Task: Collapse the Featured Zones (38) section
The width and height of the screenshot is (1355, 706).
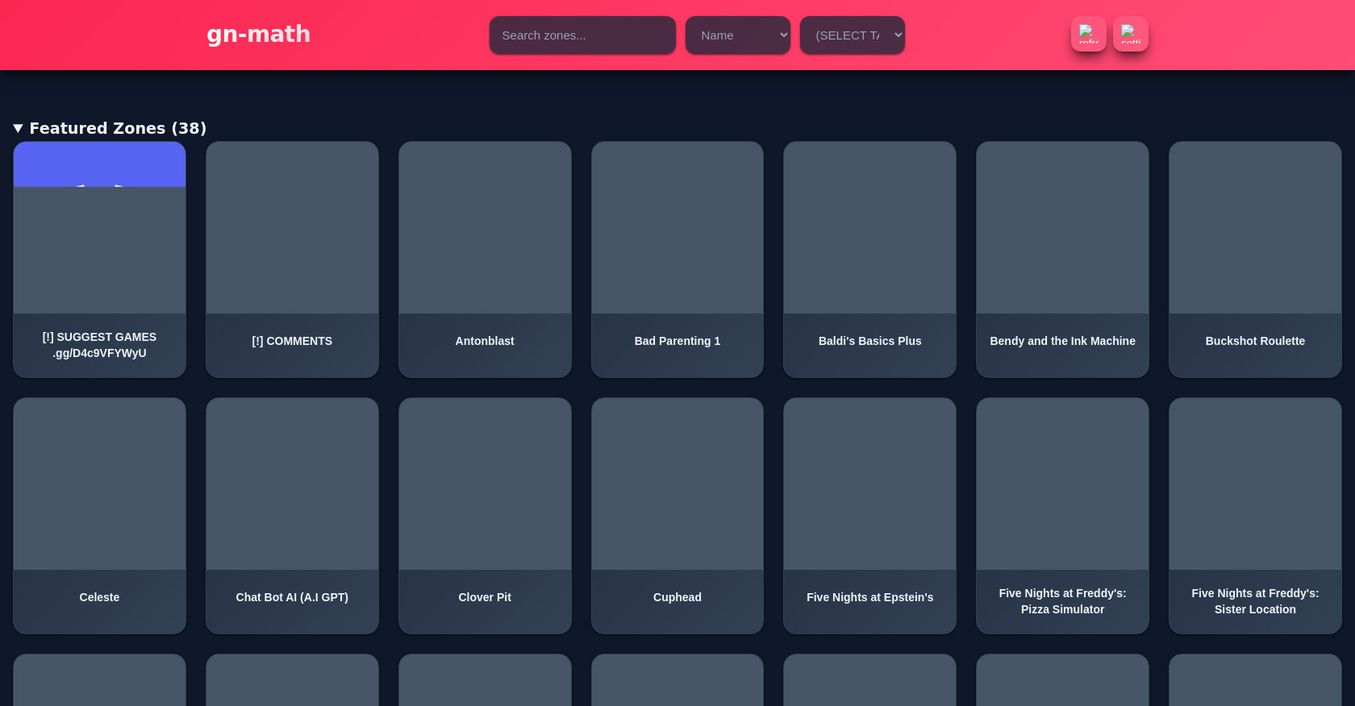Action: (110, 128)
